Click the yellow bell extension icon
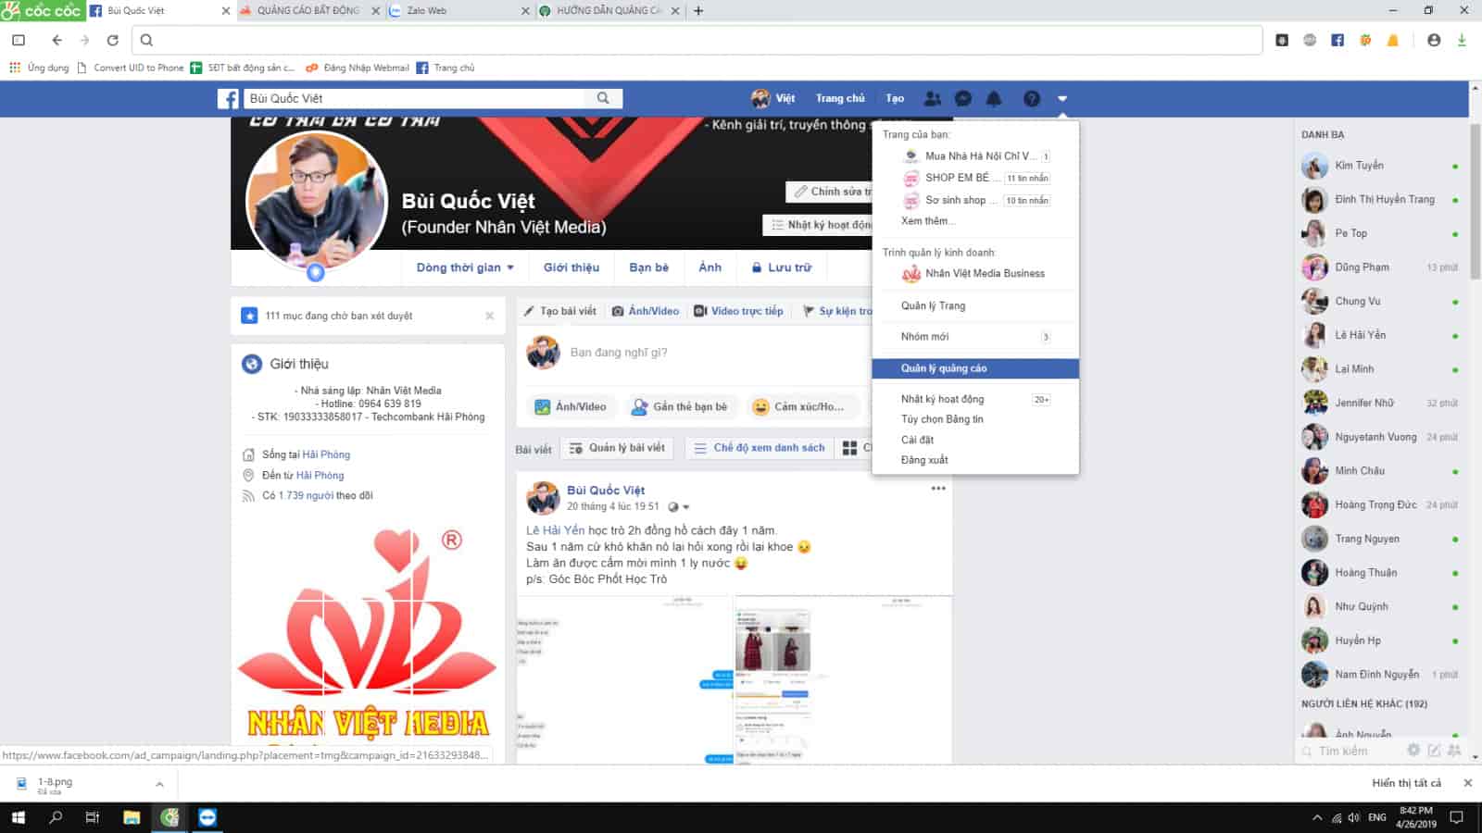The image size is (1482, 833). pyautogui.click(x=1392, y=40)
